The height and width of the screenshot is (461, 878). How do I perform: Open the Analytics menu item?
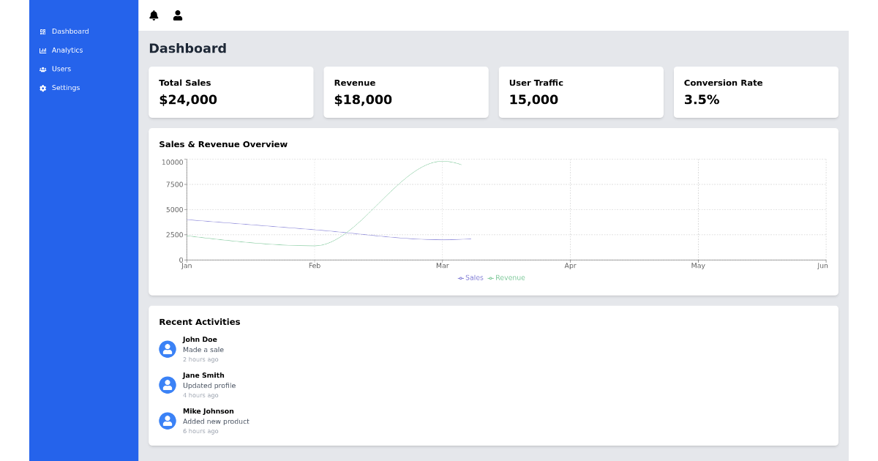pyautogui.click(x=67, y=50)
